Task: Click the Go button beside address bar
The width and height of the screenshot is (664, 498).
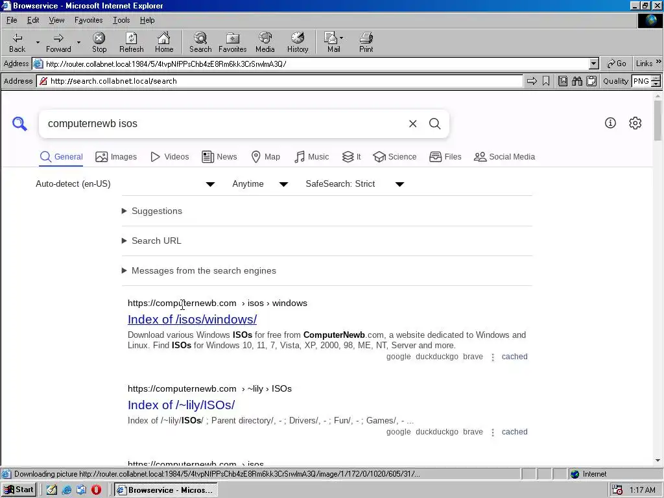Action: click(617, 64)
